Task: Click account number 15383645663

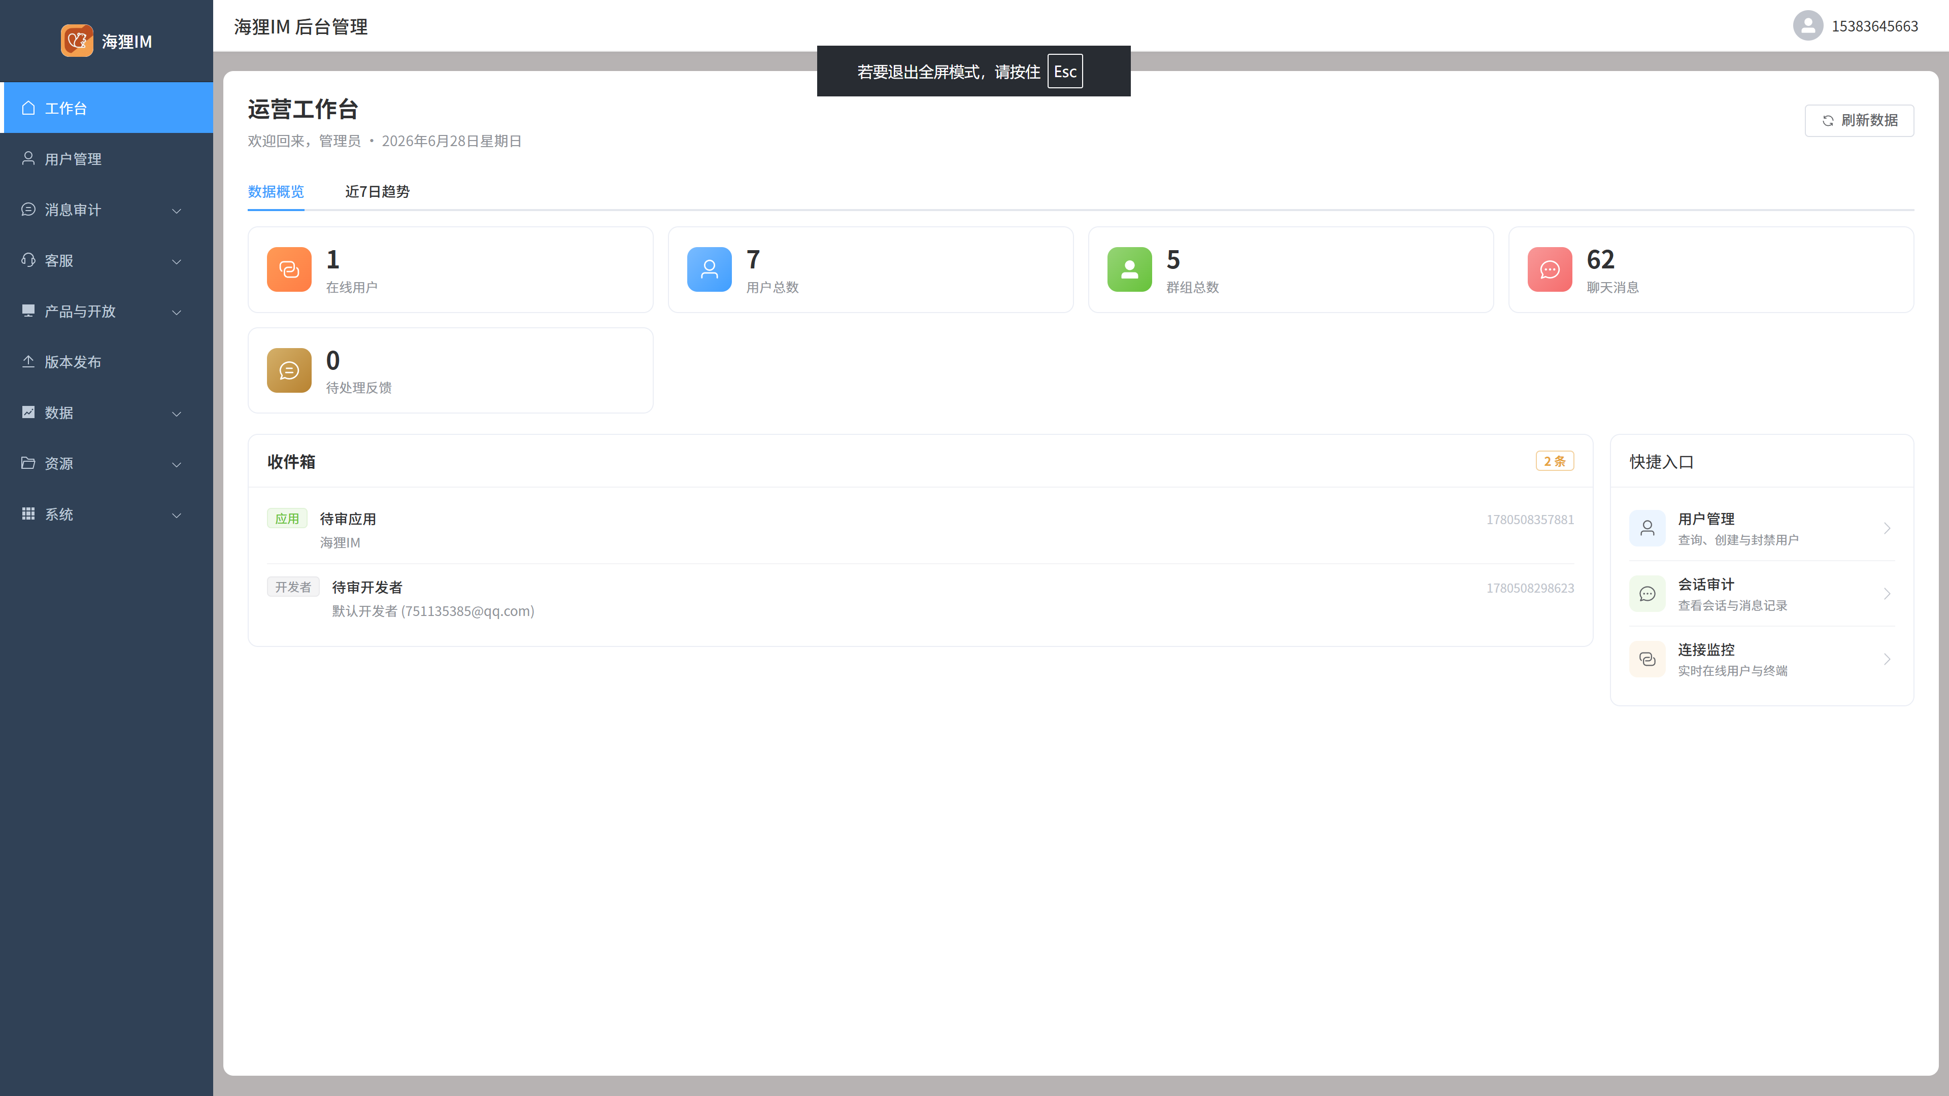Action: [x=1875, y=26]
